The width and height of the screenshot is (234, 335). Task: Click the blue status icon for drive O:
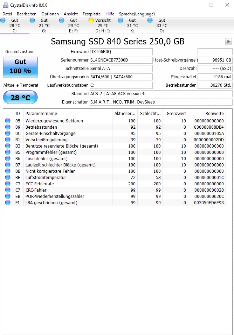tap(150, 20)
